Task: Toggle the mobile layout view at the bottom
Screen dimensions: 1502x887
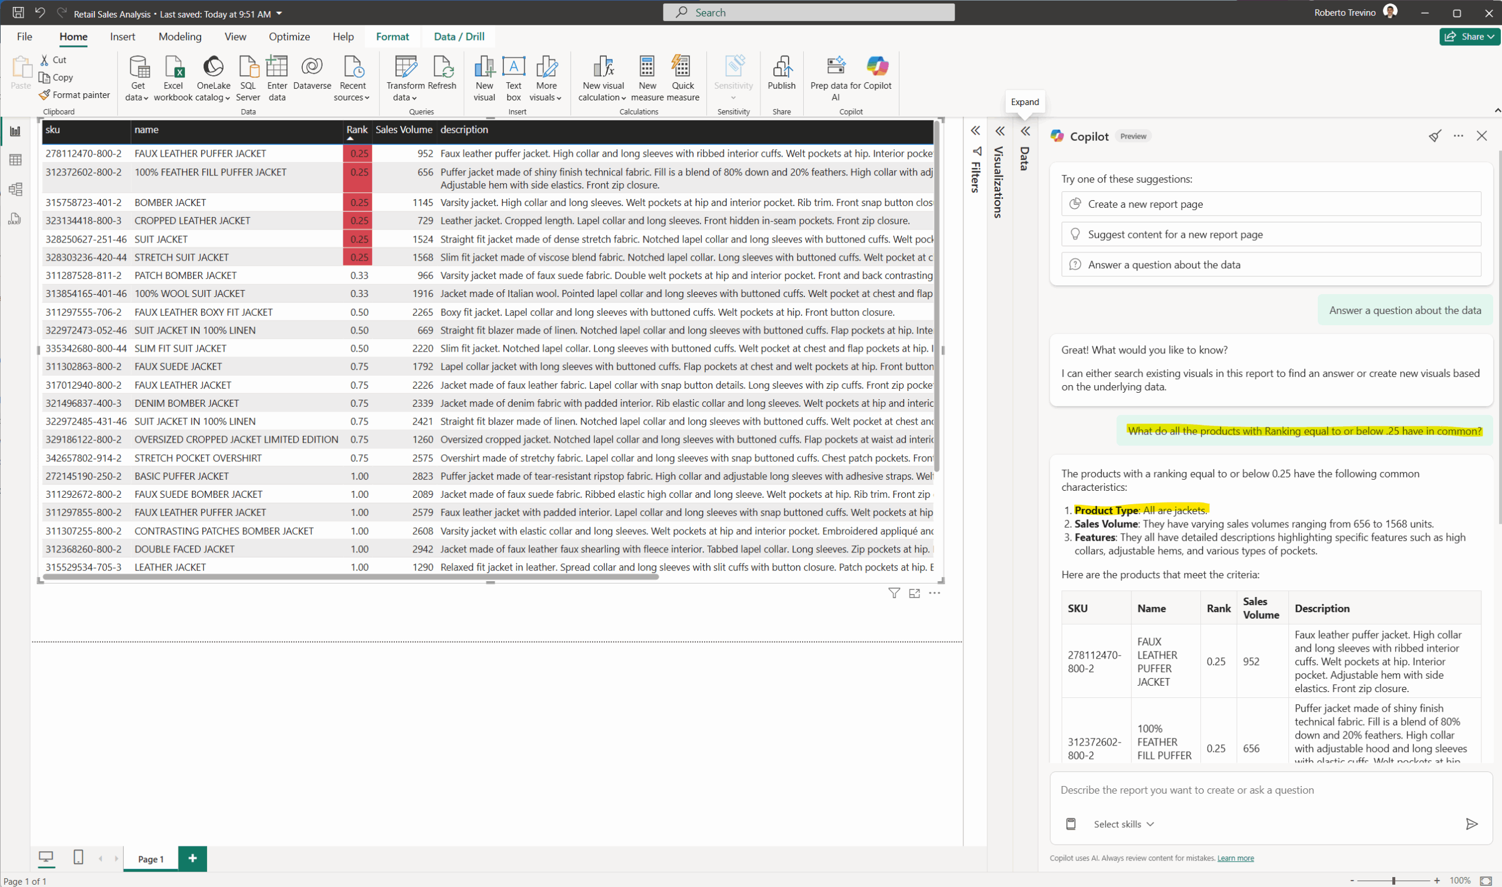Action: pyautogui.click(x=78, y=857)
